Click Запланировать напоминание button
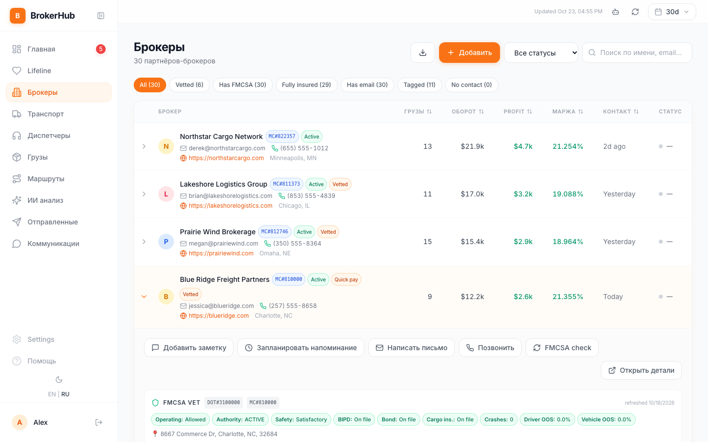708x442 pixels. pyautogui.click(x=301, y=348)
